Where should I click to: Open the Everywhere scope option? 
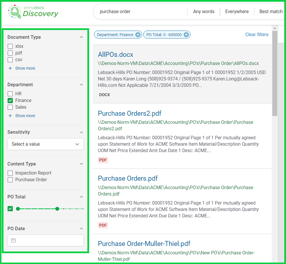coord(237,12)
